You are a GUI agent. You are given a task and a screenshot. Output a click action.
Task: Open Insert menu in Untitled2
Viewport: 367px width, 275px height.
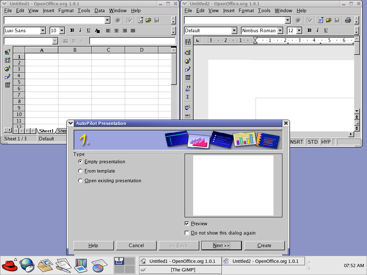[229, 10]
